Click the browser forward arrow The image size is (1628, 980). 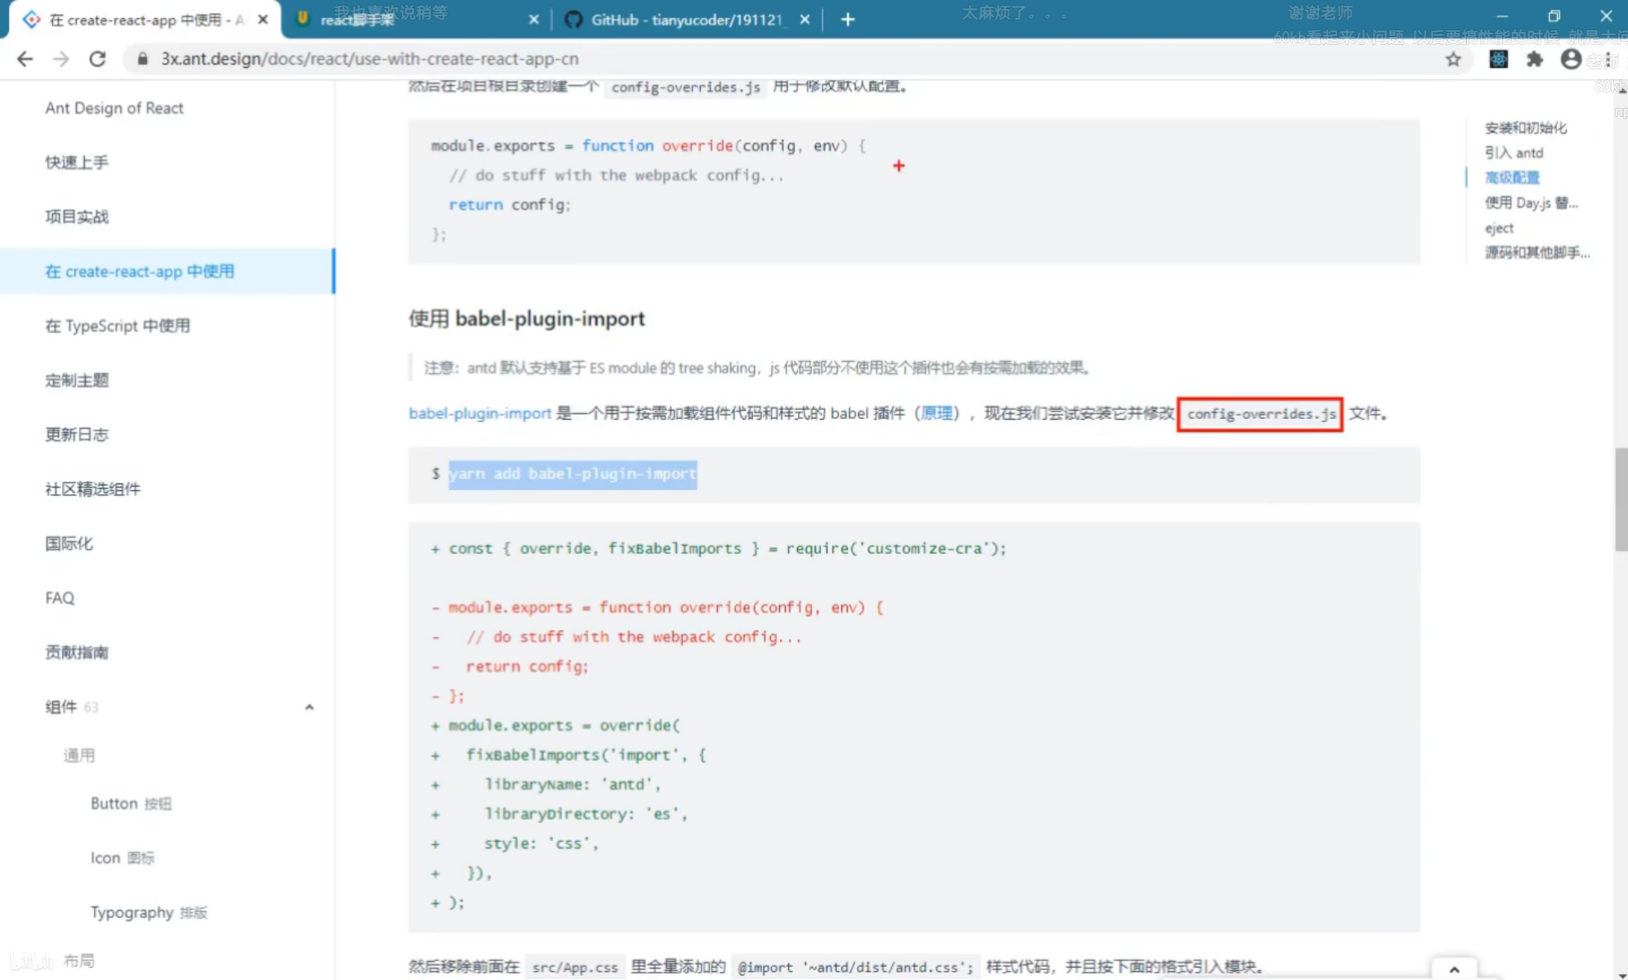coord(61,59)
